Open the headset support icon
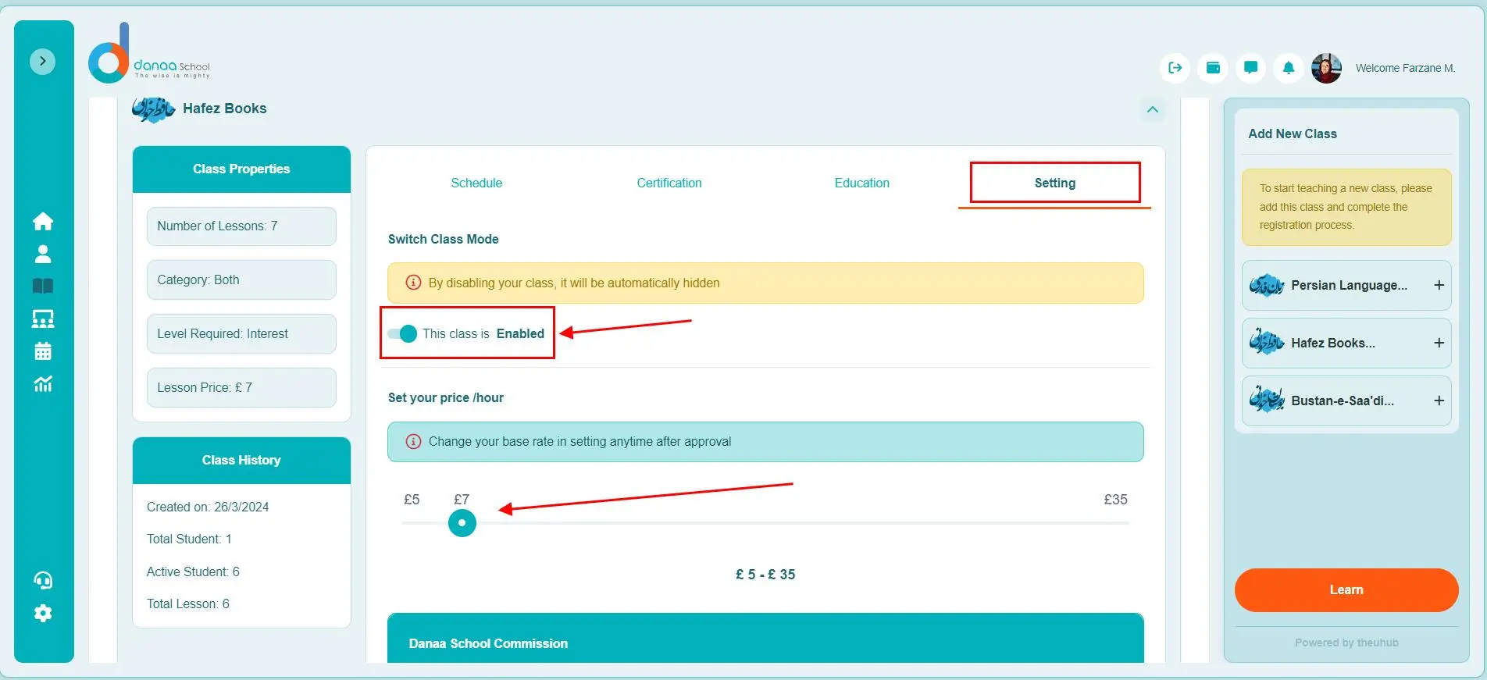Image resolution: width=1487 pixels, height=680 pixels. click(43, 580)
